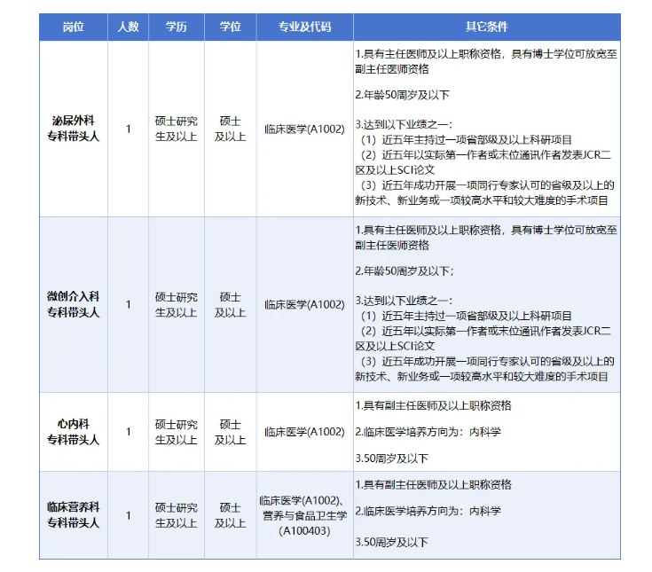Select the 学历 column header

(177, 27)
